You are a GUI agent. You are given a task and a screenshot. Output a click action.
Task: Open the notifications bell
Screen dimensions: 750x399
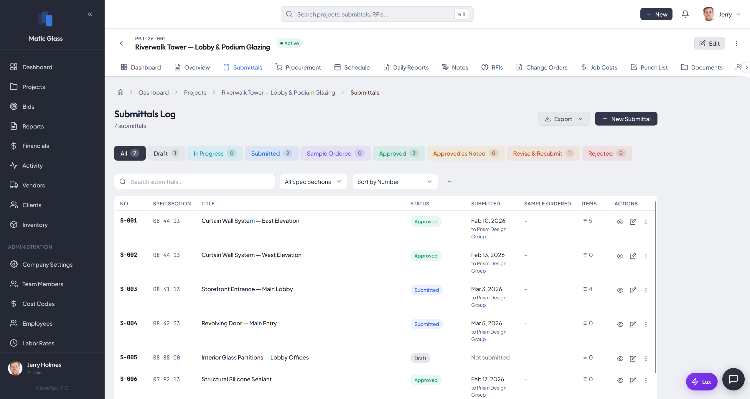(685, 14)
